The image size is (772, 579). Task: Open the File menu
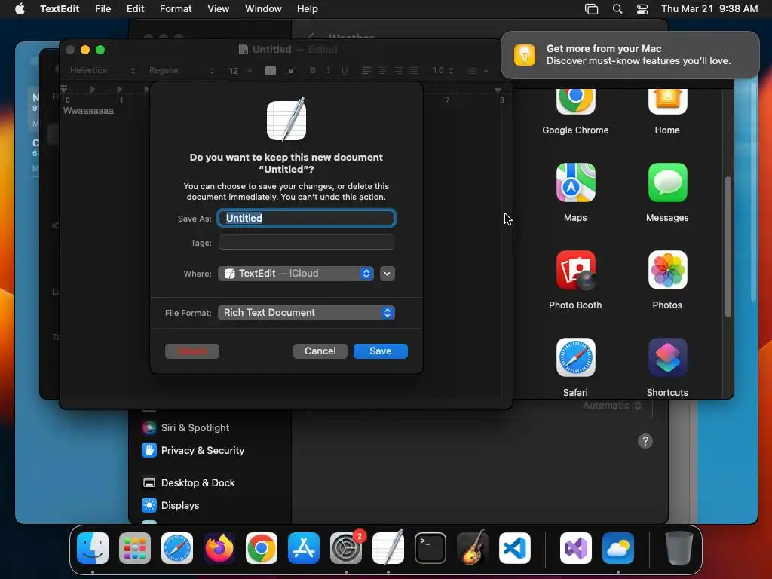tap(103, 9)
